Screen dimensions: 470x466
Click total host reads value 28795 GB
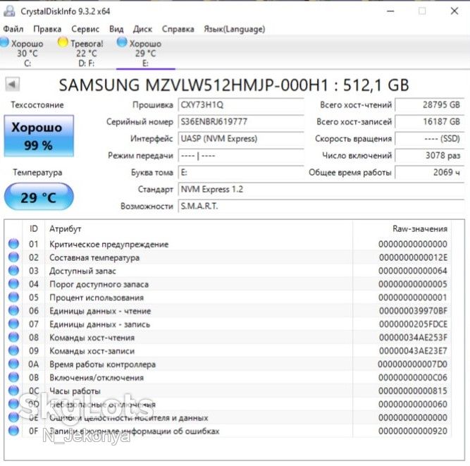point(429,105)
